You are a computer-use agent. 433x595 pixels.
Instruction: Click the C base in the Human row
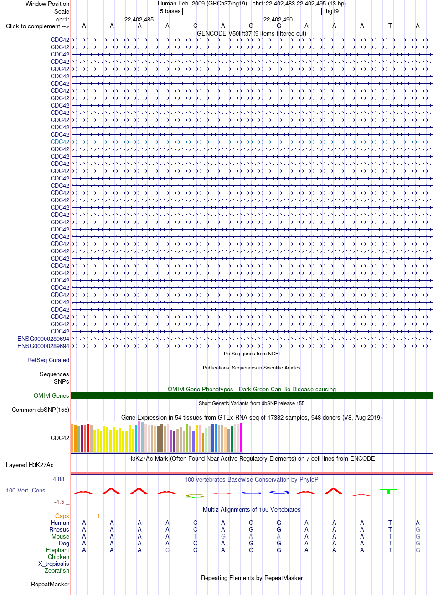tap(195, 523)
